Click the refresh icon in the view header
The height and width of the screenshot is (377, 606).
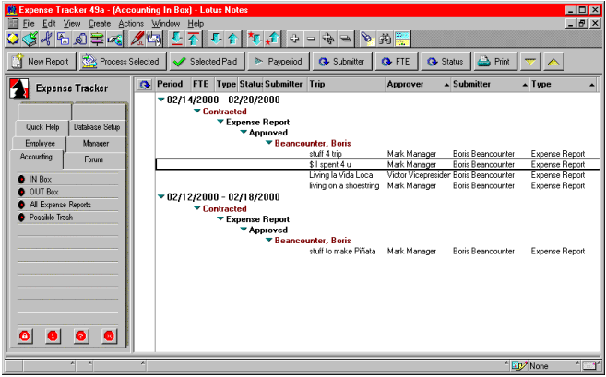(x=145, y=85)
